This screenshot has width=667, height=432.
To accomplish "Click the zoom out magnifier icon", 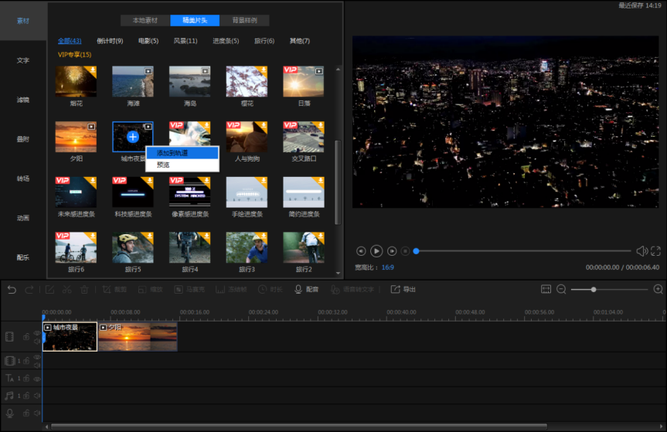I will tap(562, 290).
